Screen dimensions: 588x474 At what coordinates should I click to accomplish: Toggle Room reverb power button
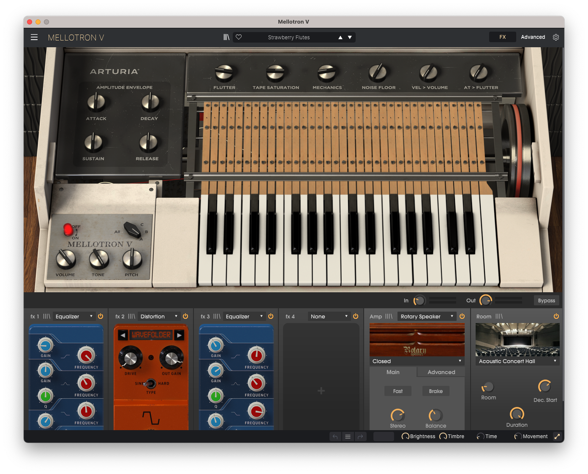coord(556,316)
